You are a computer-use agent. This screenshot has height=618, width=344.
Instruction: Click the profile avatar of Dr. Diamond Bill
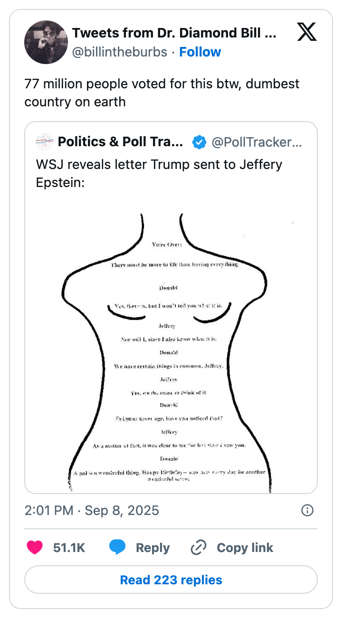46,42
